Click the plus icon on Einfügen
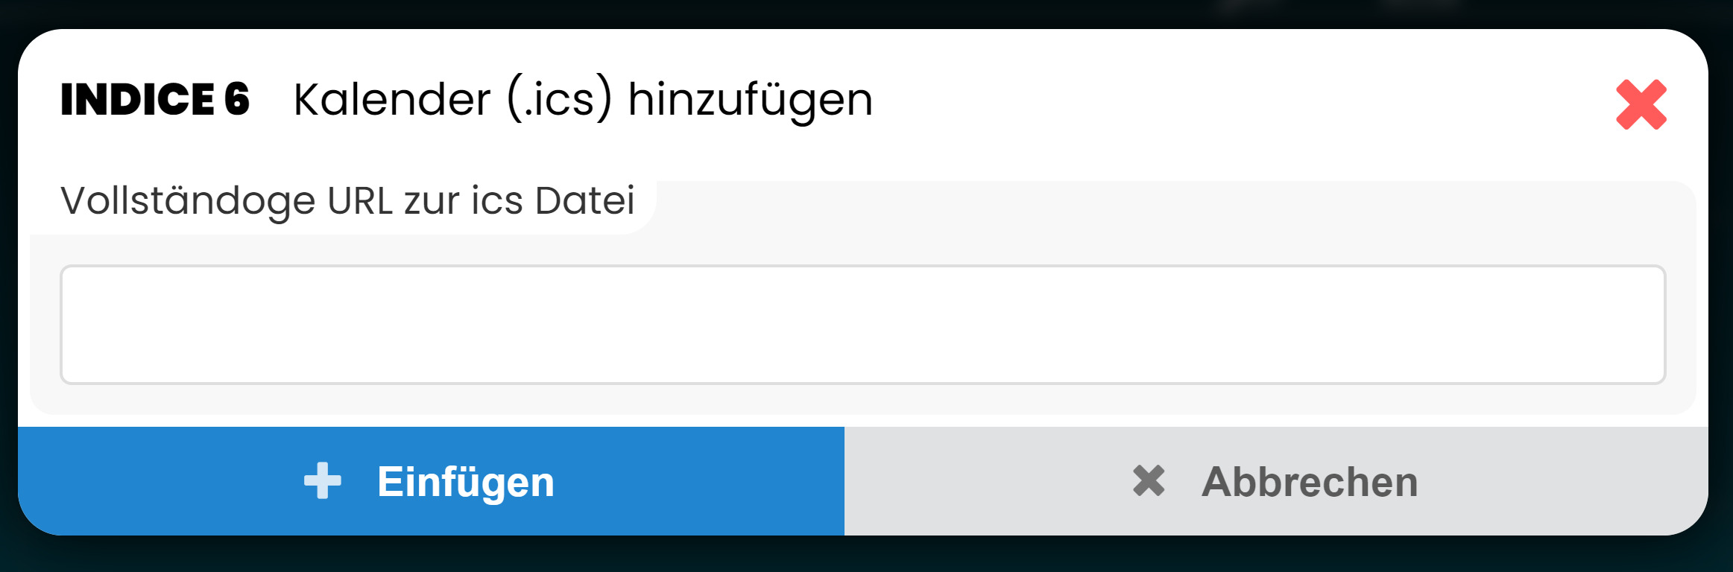Screen dimensions: 1733x572 pyautogui.click(x=323, y=480)
